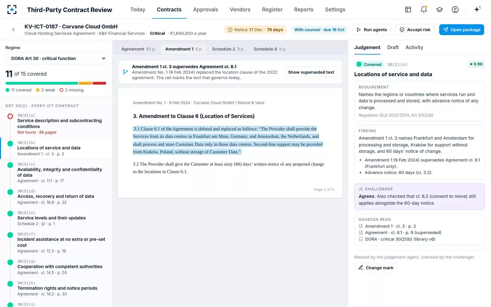Screen dimensions: 491x307
Task: Select Termination rights and notice periods row
Action: (56, 289)
